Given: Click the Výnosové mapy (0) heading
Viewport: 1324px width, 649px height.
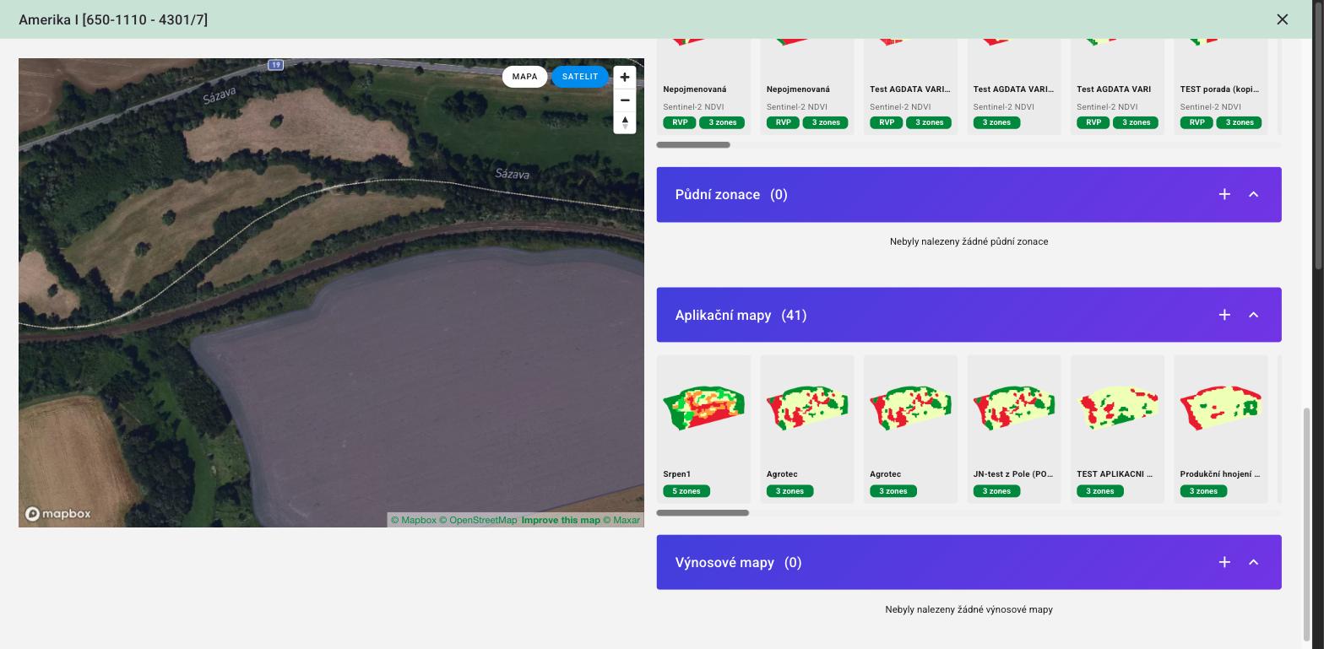Looking at the screenshot, I should 738,563.
